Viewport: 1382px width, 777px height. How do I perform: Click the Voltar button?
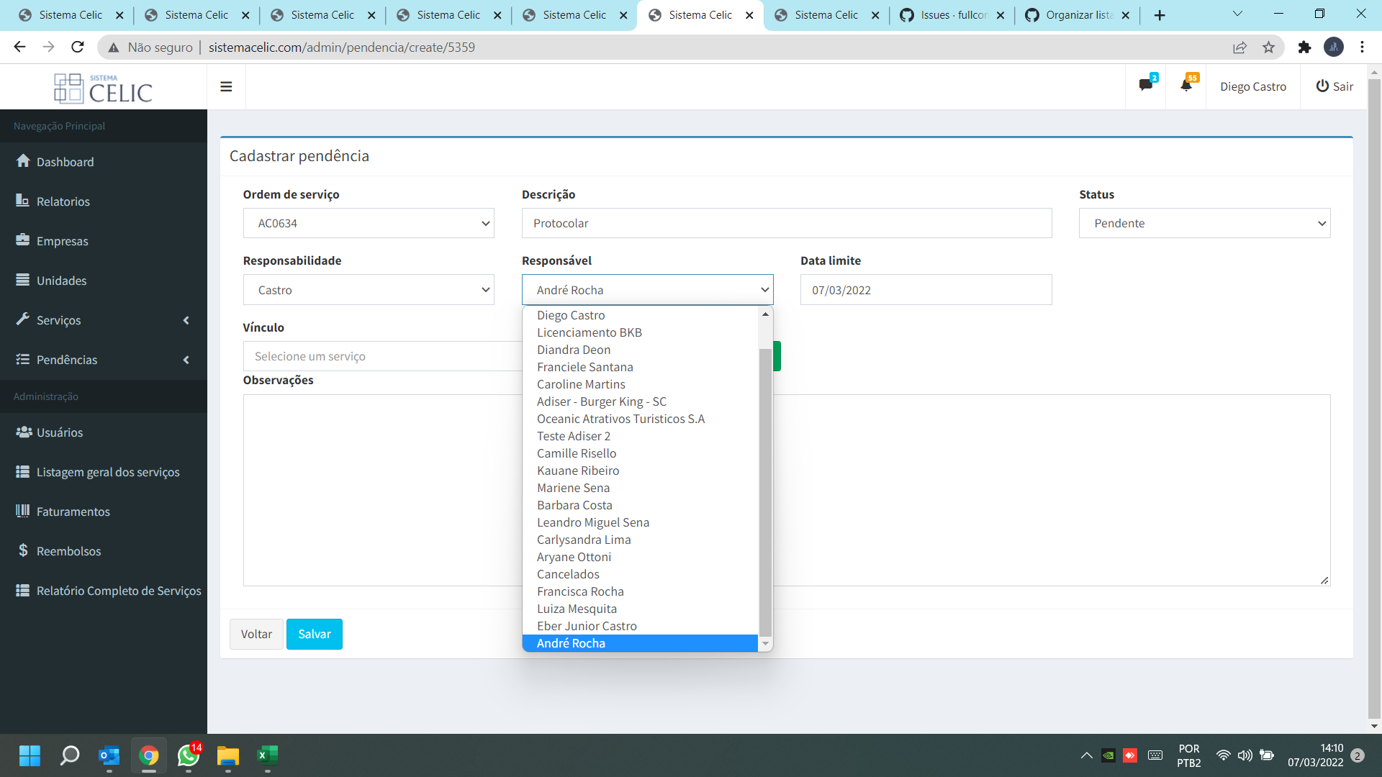click(256, 634)
